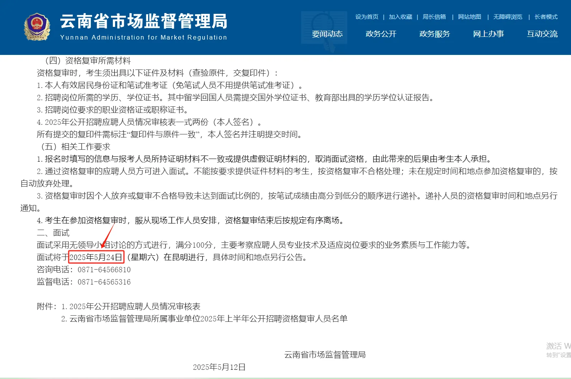Open 网上办事 navigation menu
The height and width of the screenshot is (379, 571).
488,34
